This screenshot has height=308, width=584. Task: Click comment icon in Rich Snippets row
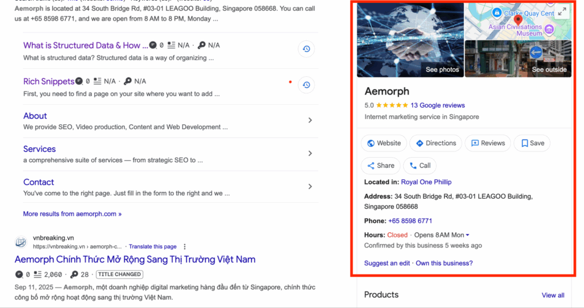79,81
